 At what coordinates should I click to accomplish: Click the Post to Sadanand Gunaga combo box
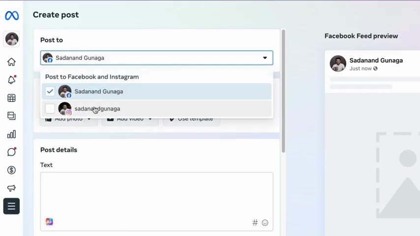157,58
